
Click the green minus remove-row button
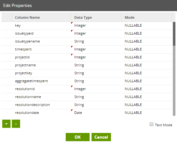[x=16, y=124]
